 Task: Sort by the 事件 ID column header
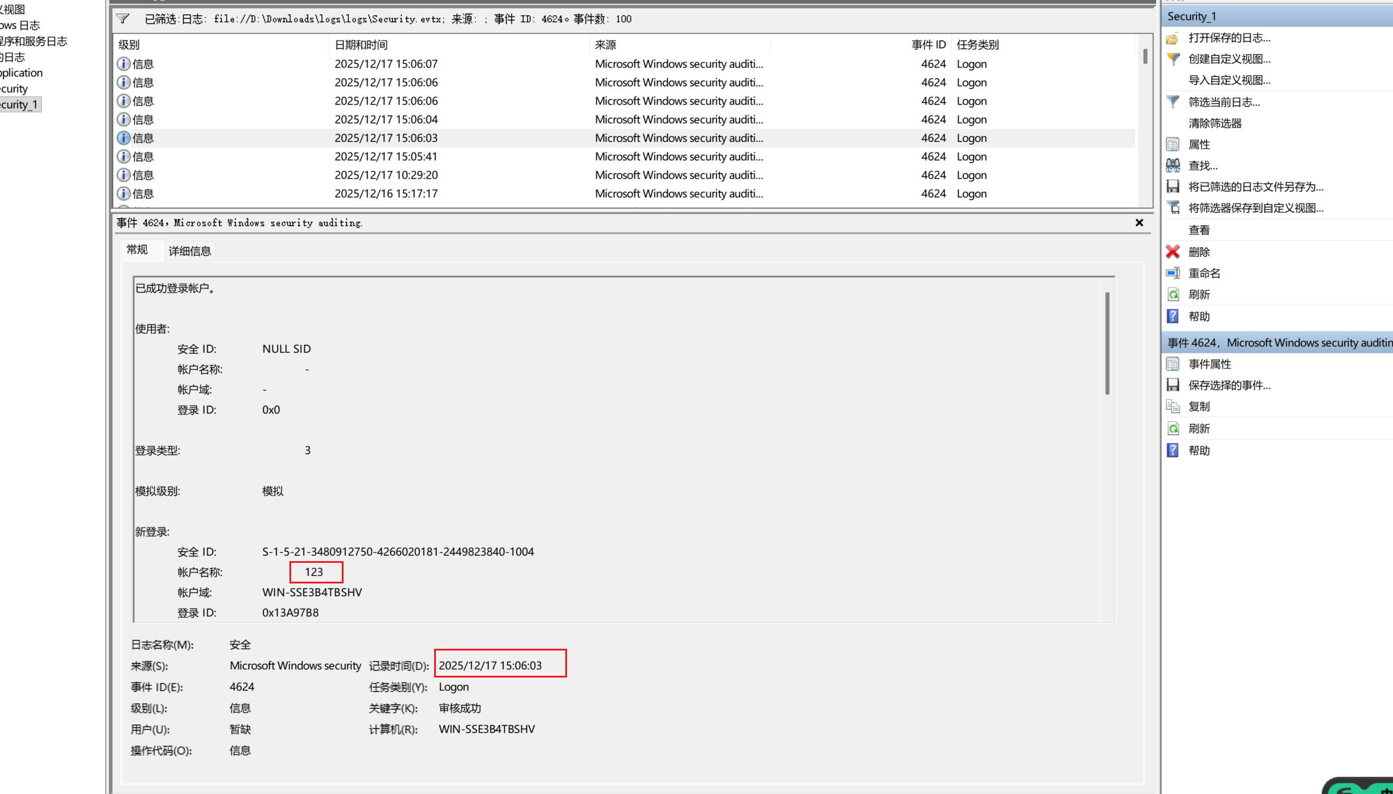(928, 45)
